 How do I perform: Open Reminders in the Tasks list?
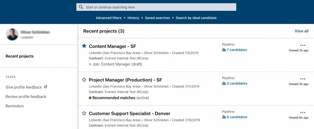(x=15, y=106)
